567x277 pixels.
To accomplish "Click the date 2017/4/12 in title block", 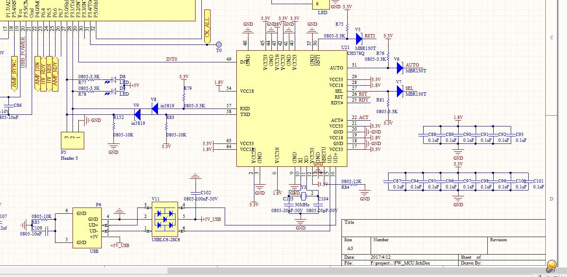I will point(381,257).
